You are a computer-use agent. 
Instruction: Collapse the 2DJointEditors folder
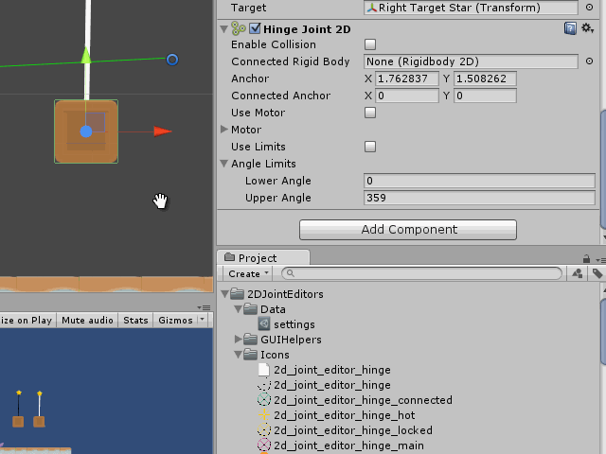tap(225, 294)
